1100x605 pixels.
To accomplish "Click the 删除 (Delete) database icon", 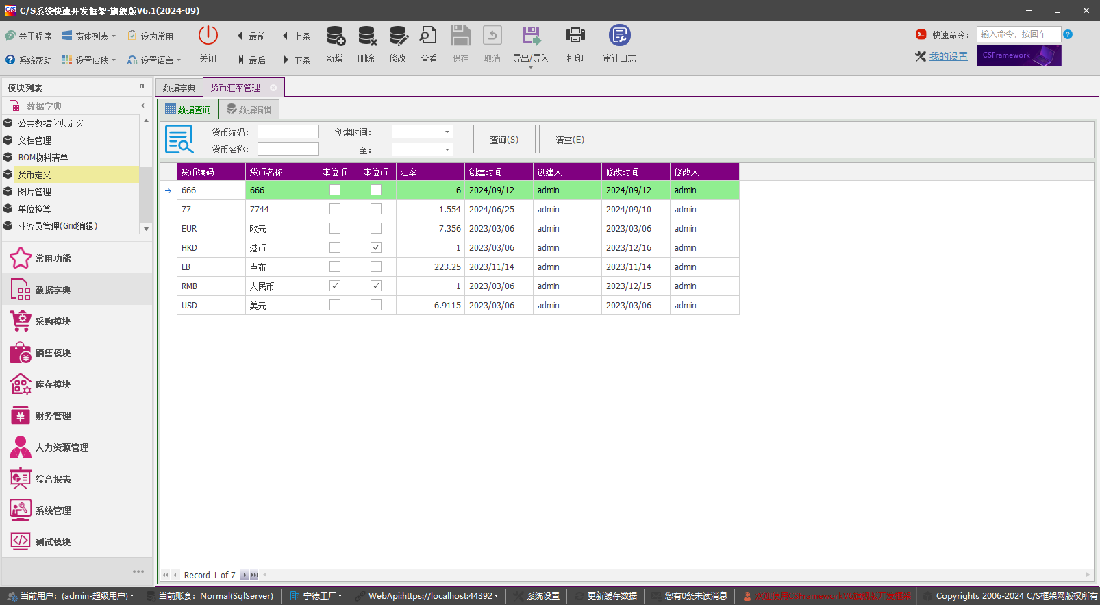I will (366, 36).
